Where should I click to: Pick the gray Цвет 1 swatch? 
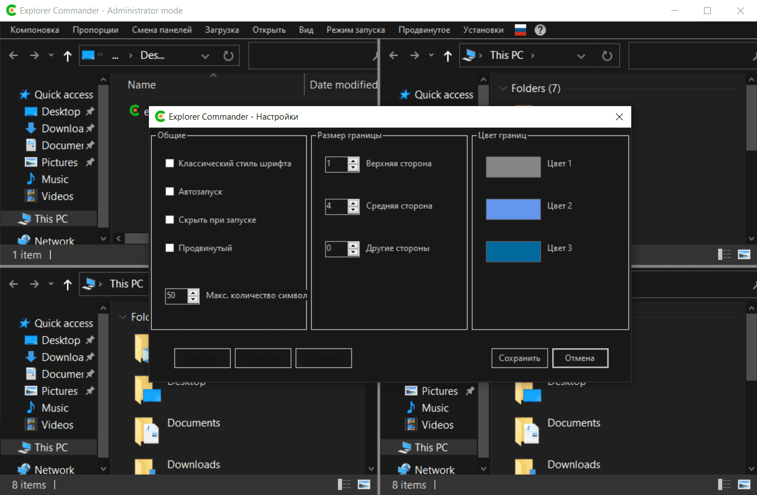513,167
